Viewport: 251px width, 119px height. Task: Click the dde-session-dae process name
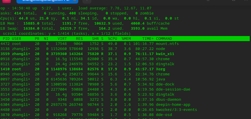point(173,89)
